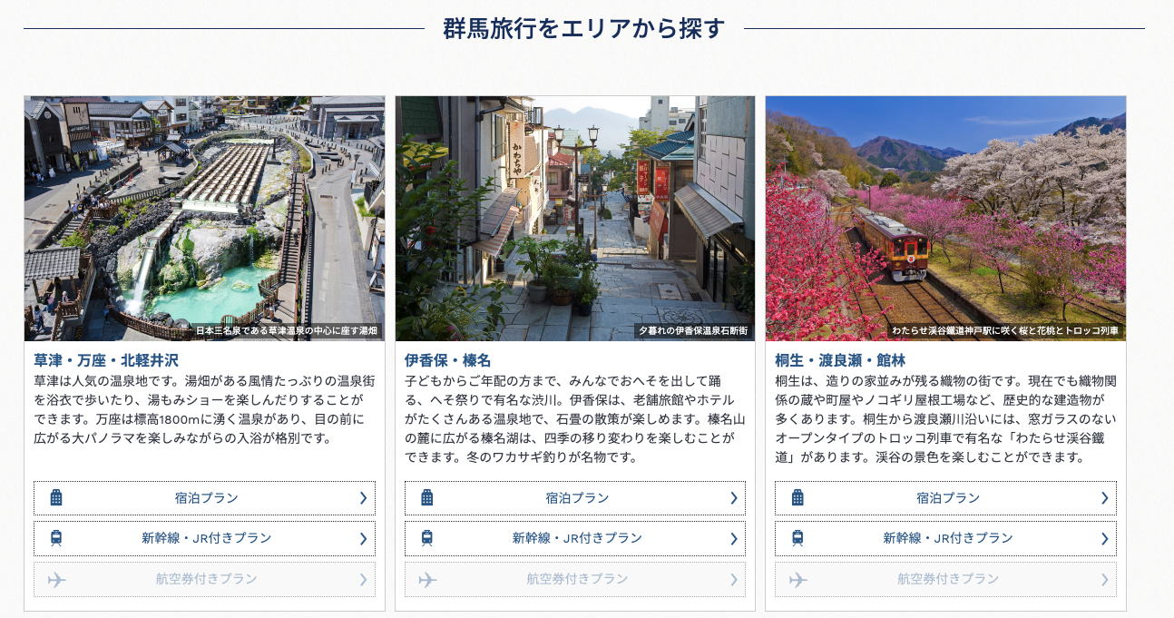
Task: Click the airplane icon in the 伊香保・榛名 card
Action: coord(427,579)
